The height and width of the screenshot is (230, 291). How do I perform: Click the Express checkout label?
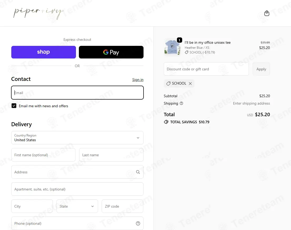(77, 40)
